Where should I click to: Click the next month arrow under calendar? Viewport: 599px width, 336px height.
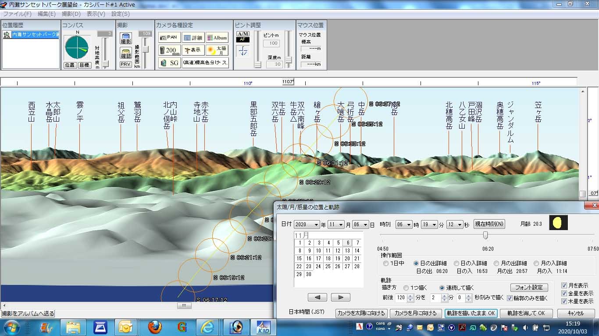click(341, 297)
